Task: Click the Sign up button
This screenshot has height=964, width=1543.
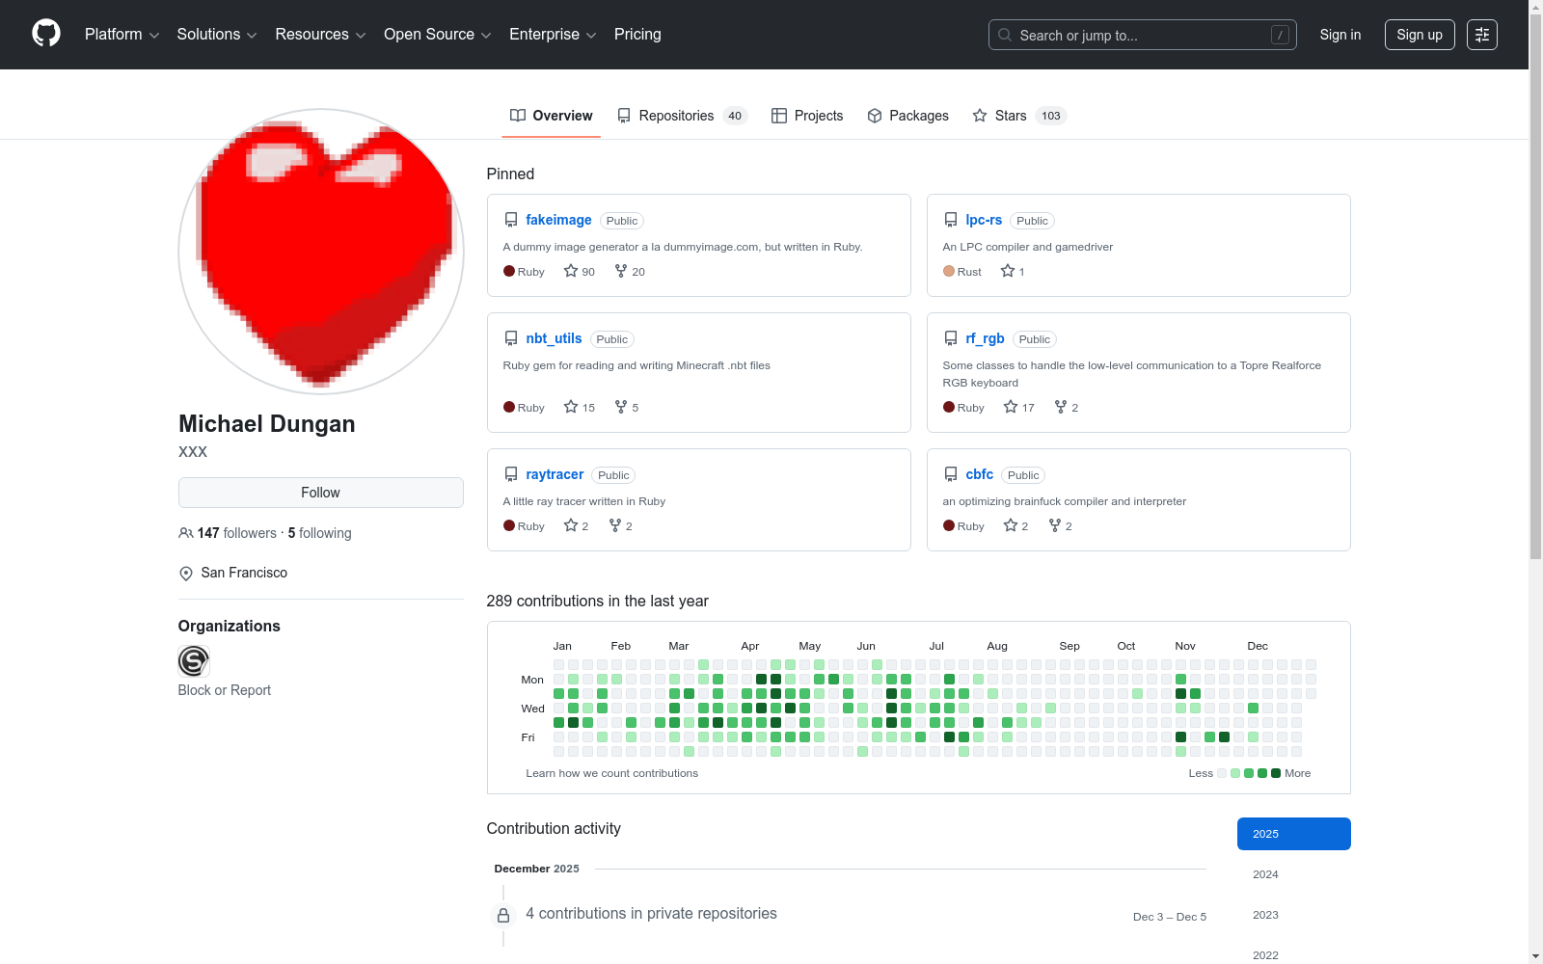Action: (x=1420, y=35)
